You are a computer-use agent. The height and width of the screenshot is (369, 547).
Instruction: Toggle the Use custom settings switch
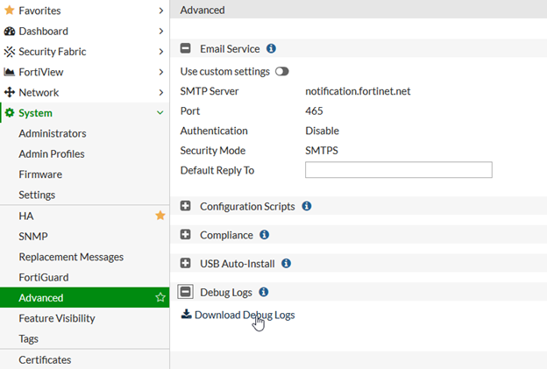pyautogui.click(x=281, y=71)
